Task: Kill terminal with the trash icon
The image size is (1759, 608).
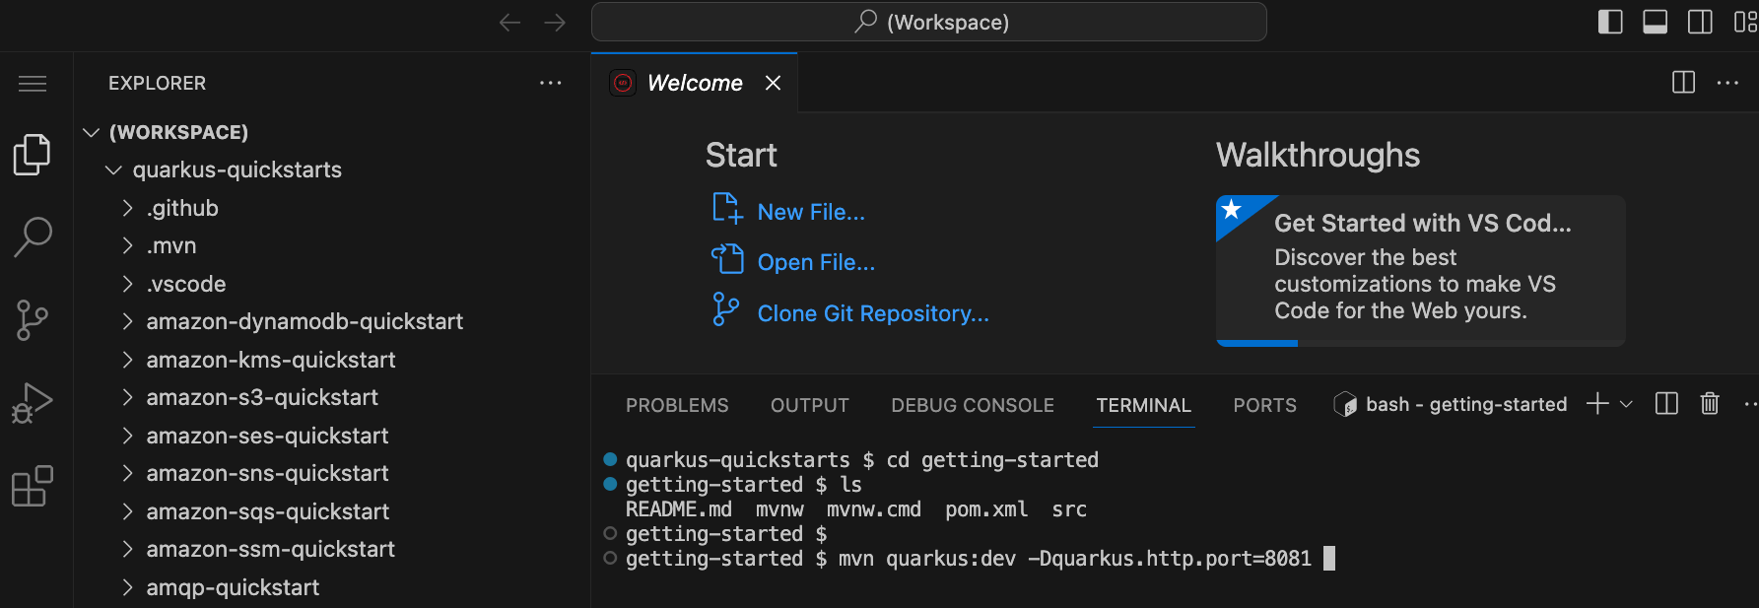Action: click(1710, 404)
